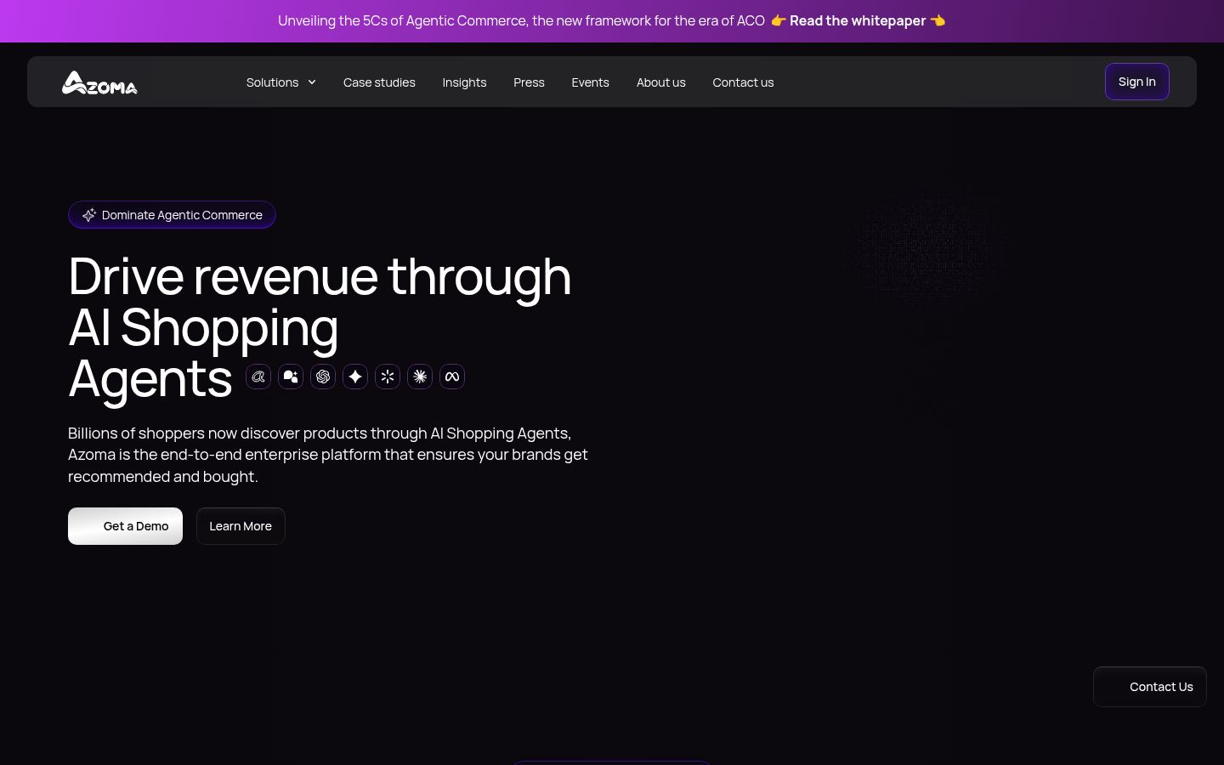Image resolution: width=1224 pixels, height=765 pixels.
Task: Follow the Read the whitepaper link
Action: 858,20
